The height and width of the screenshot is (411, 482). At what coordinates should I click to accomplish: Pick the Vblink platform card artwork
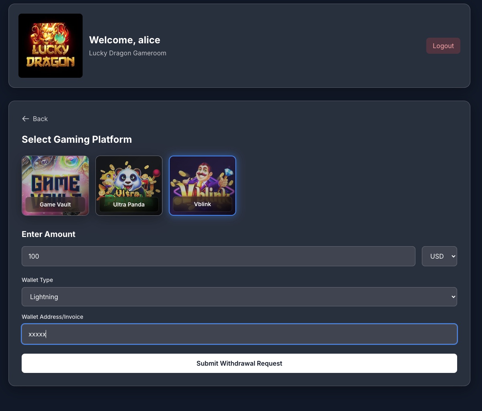[x=203, y=176]
